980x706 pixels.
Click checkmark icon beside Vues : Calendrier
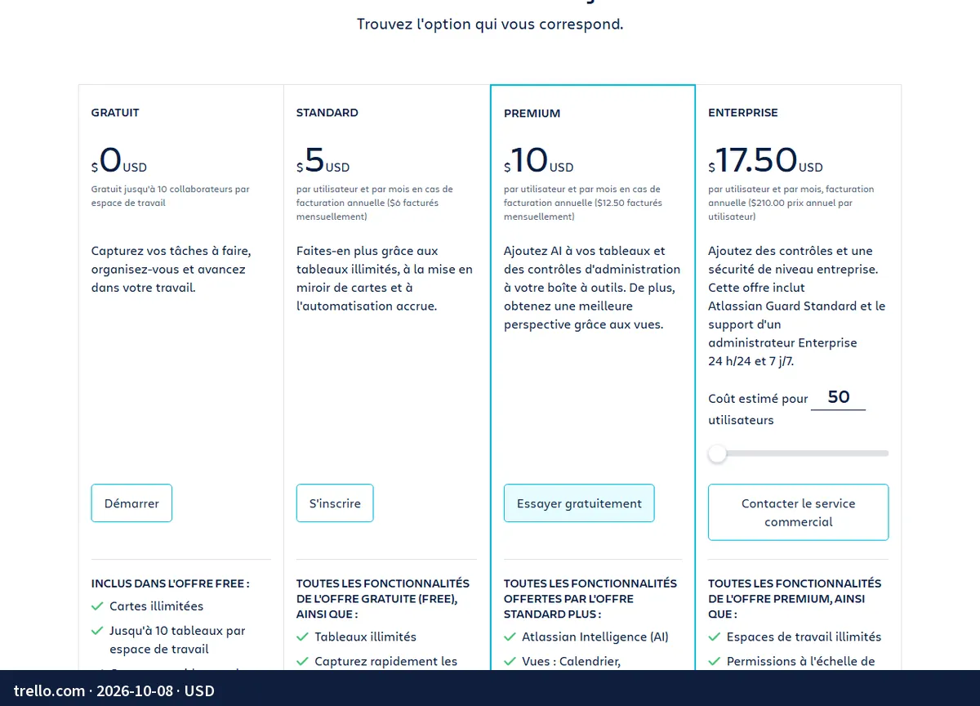coord(510,661)
